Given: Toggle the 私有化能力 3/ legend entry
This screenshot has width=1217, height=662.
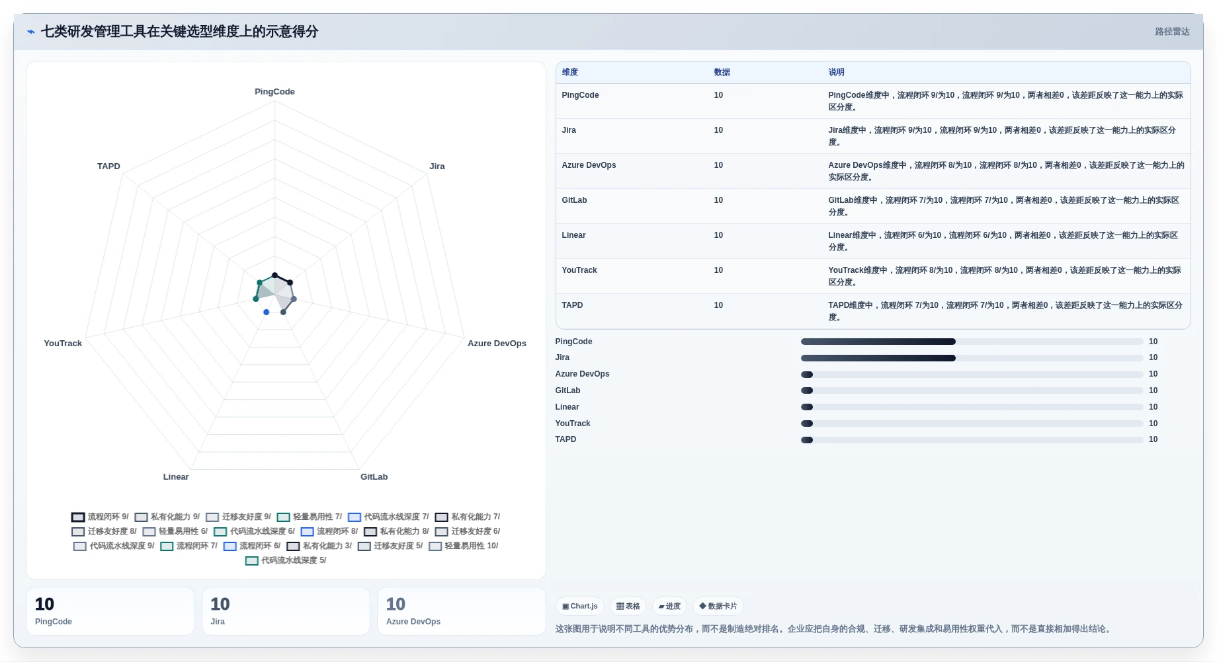Looking at the screenshot, I should [319, 546].
